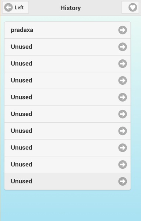Select the fifth Unused entry text
141x221 pixels.
(22, 114)
